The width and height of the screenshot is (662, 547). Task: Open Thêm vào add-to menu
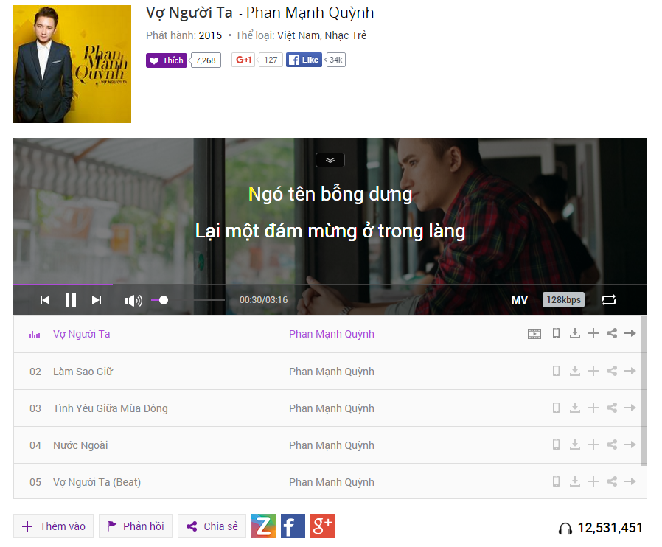click(x=53, y=526)
